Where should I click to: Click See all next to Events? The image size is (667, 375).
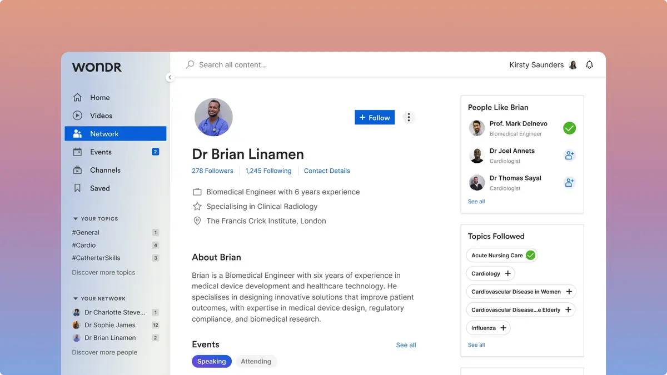(406, 345)
